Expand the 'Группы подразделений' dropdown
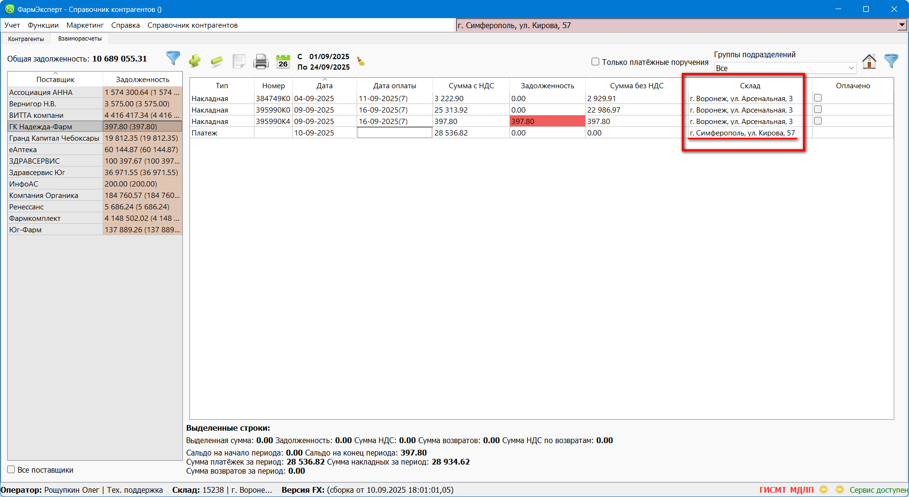This screenshot has height=497, width=909. (851, 68)
